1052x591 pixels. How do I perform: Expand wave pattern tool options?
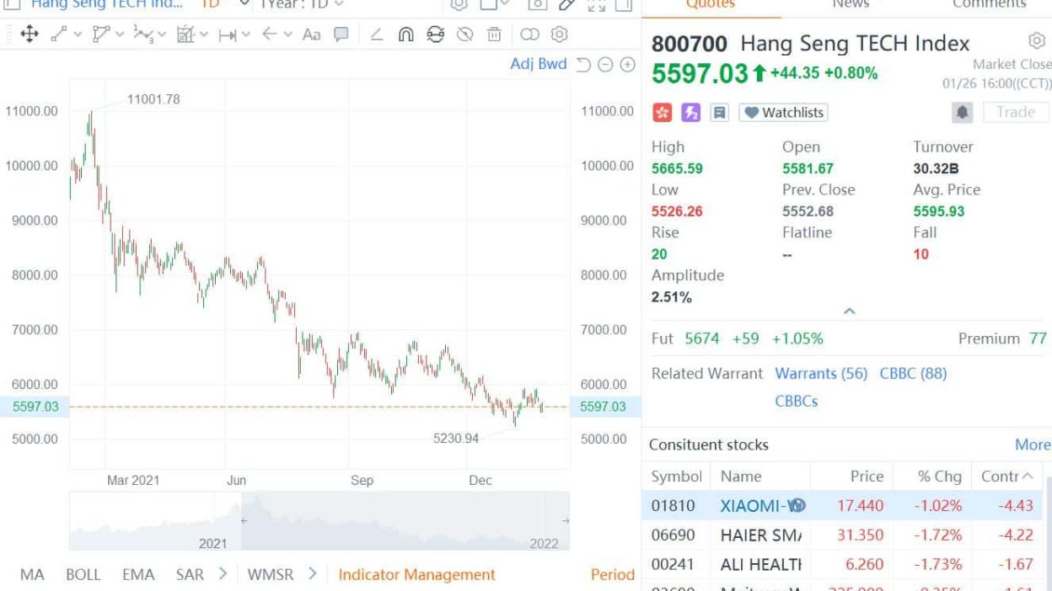pos(162,35)
